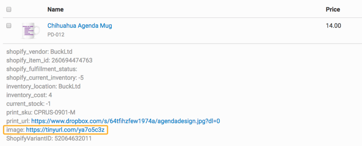362x146 pixels.
Task: Click the highlighted image label
Action: pyautogui.click(x=15, y=130)
